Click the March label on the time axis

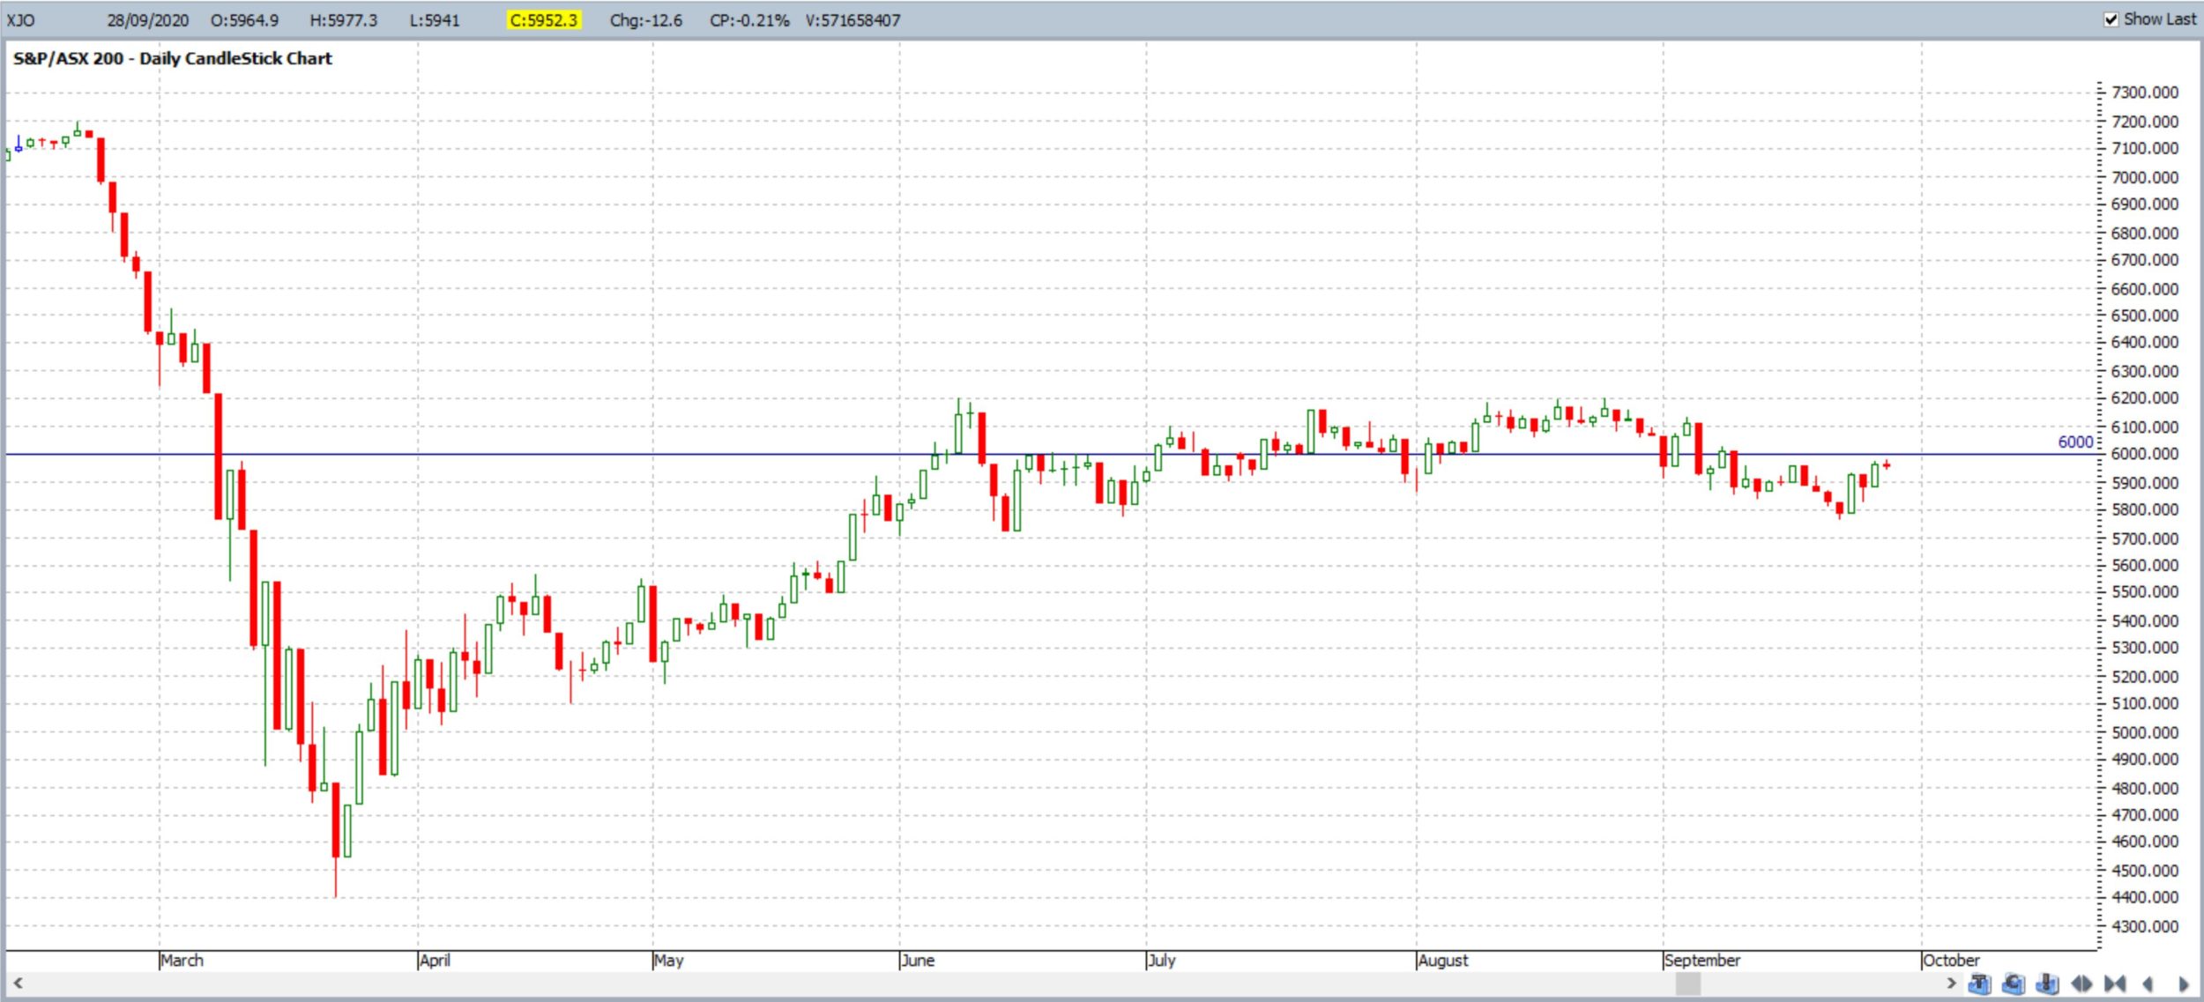coord(182,960)
